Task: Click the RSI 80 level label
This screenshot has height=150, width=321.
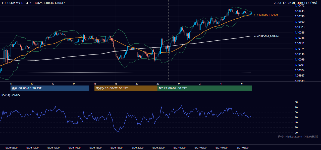Action: click(296, 102)
